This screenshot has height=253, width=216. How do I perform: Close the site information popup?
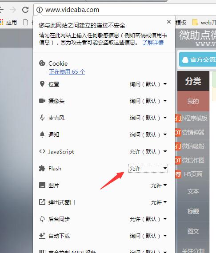pos(169,22)
